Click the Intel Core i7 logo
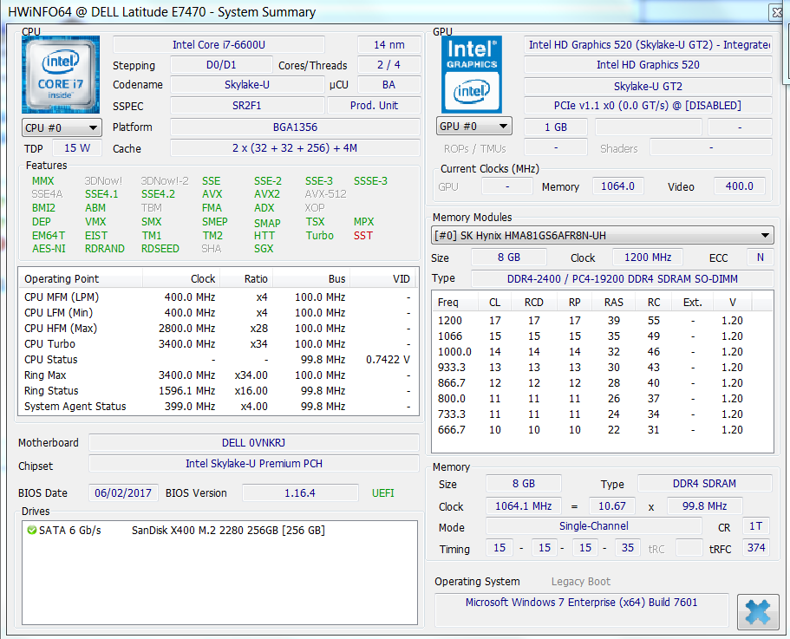This screenshot has height=639, width=790. click(60, 74)
